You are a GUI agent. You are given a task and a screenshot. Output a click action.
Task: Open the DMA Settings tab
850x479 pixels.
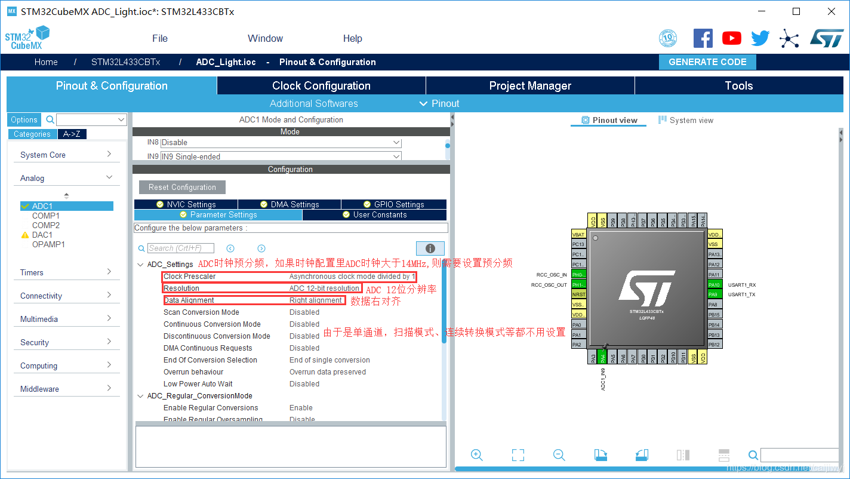tap(290, 204)
